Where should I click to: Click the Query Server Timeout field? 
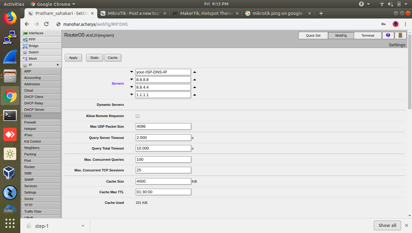point(163,138)
